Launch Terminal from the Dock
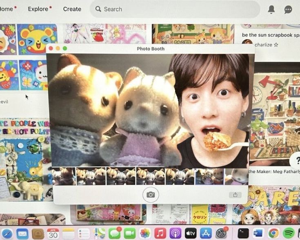 243,234
